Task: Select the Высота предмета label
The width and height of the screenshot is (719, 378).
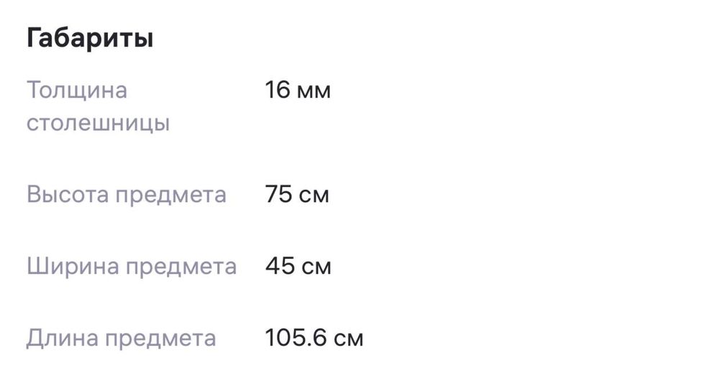Action: click(127, 195)
